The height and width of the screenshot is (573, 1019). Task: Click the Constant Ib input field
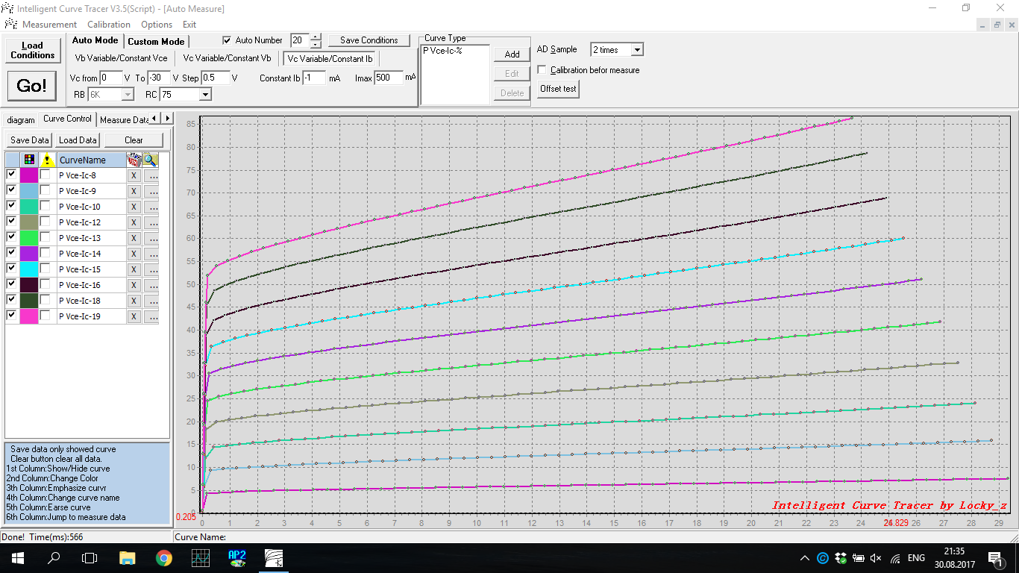click(x=314, y=78)
